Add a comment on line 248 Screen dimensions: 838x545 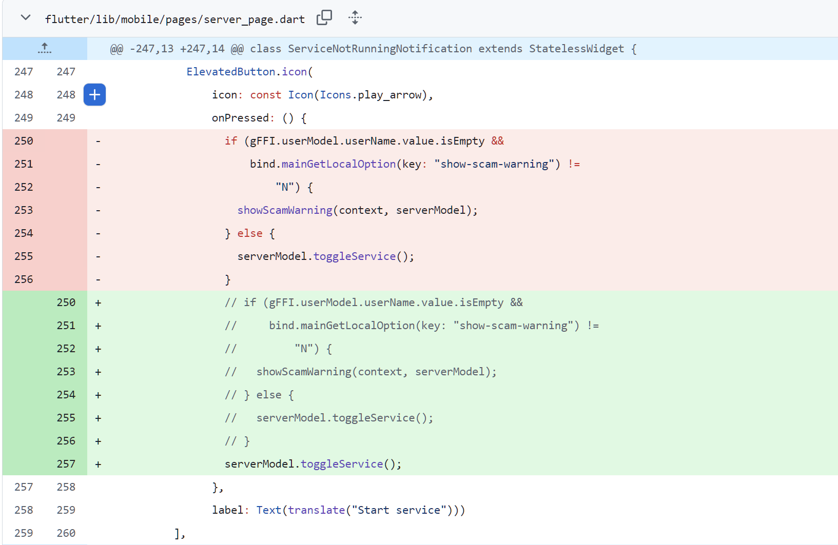94,95
